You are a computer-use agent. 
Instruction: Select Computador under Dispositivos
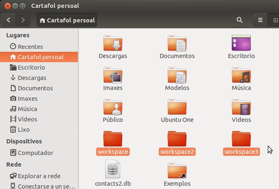point(39,153)
